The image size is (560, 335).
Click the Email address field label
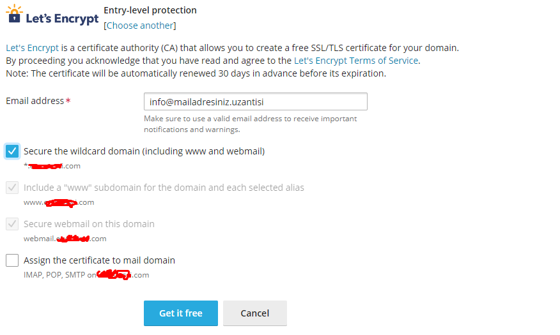point(35,101)
